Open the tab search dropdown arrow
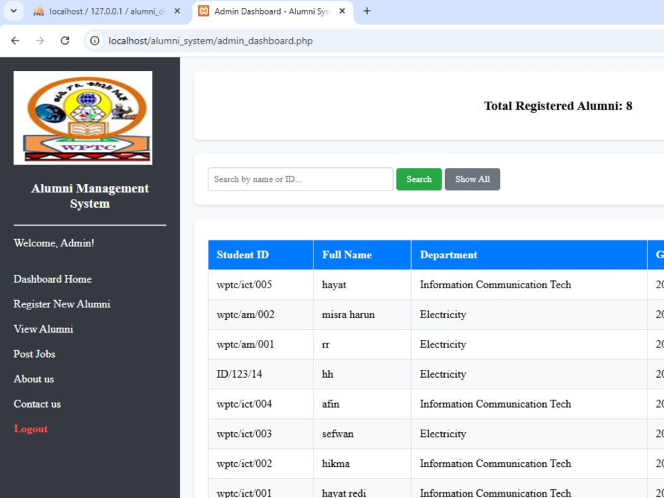 (x=13, y=11)
